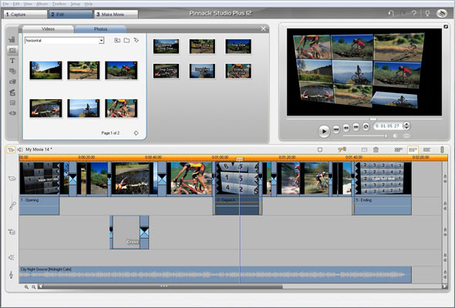
Task: Click the camera album sidebar icon
Action: pos(12,82)
